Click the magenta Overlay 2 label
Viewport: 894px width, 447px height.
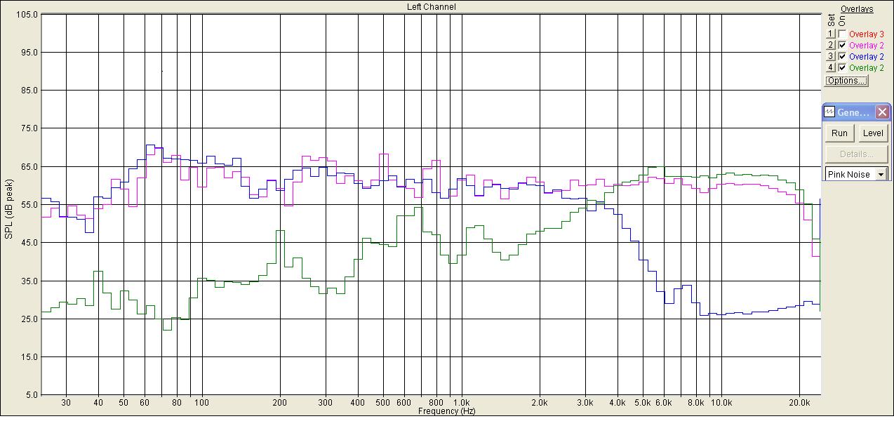[x=867, y=45]
